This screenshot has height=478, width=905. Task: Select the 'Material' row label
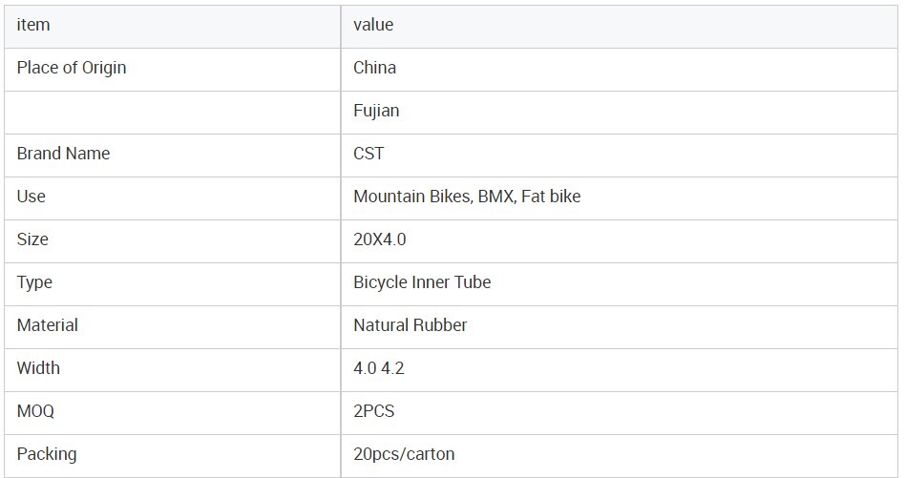pos(48,325)
